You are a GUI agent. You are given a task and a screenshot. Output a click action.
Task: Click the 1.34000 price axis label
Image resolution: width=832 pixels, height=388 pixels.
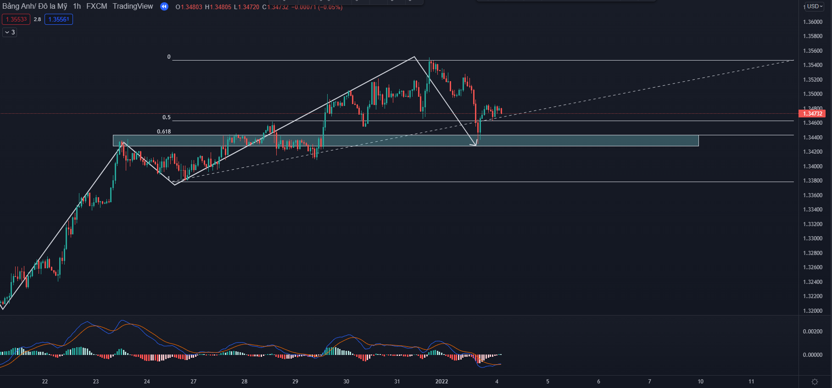(813, 166)
